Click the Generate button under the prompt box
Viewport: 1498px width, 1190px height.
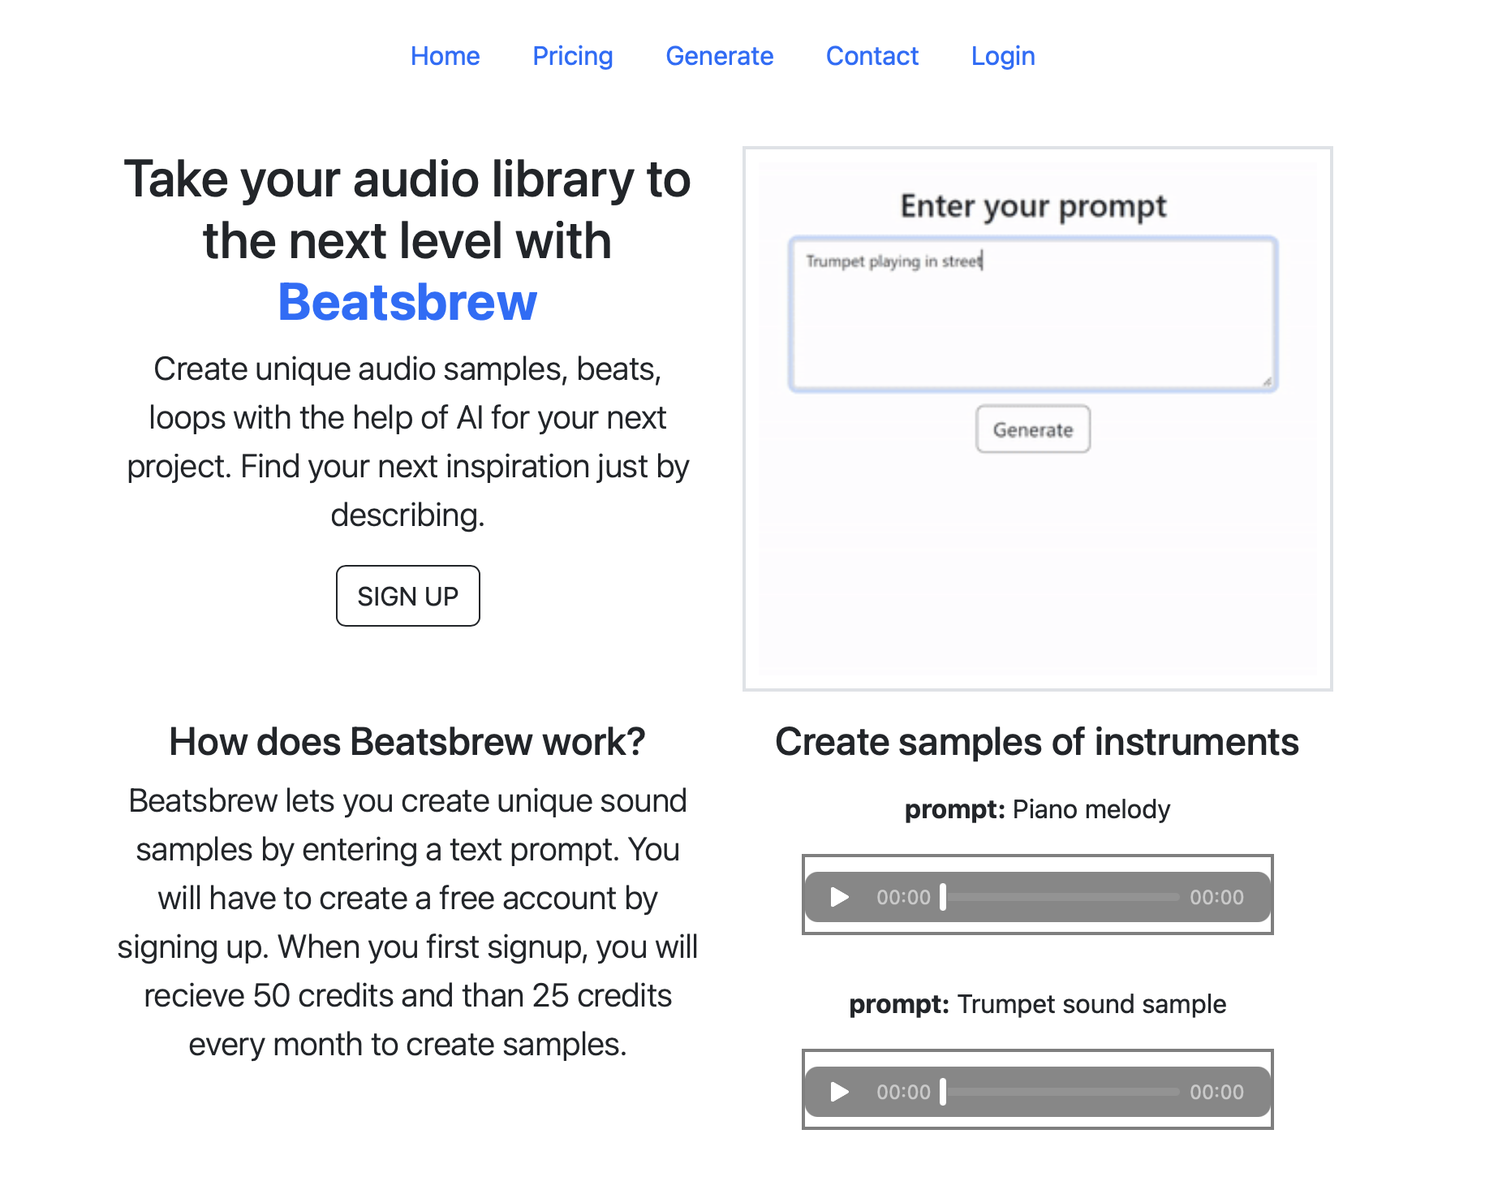(1031, 429)
